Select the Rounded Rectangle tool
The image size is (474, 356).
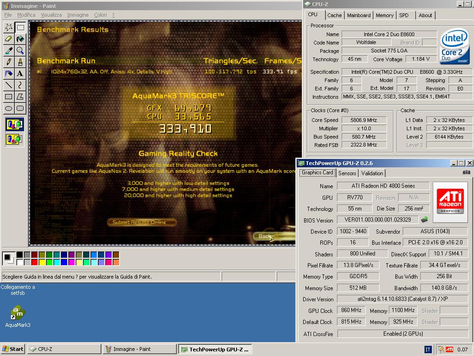[x=20, y=108]
